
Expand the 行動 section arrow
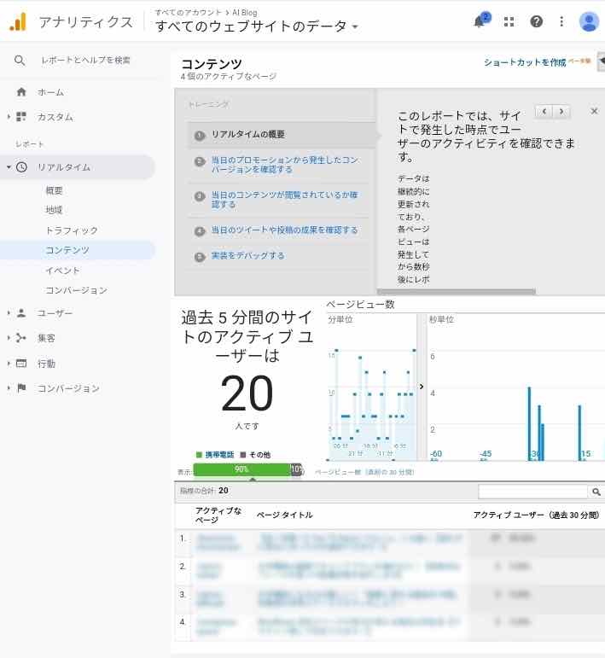pos(9,364)
